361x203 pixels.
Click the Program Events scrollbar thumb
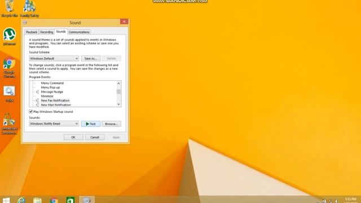tap(118, 91)
